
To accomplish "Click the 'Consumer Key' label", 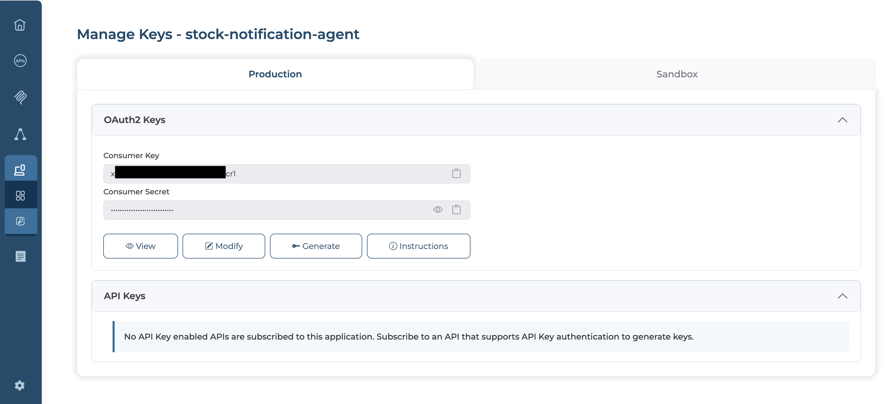I will [131, 156].
